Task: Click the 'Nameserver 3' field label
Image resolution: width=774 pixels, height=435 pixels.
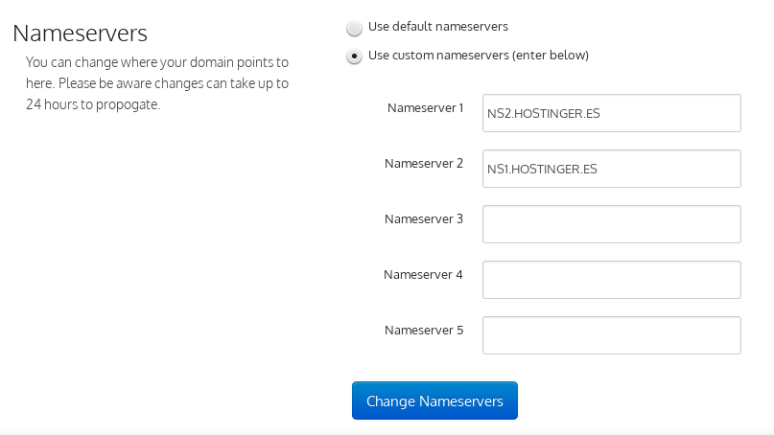Action: pos(424,218)
